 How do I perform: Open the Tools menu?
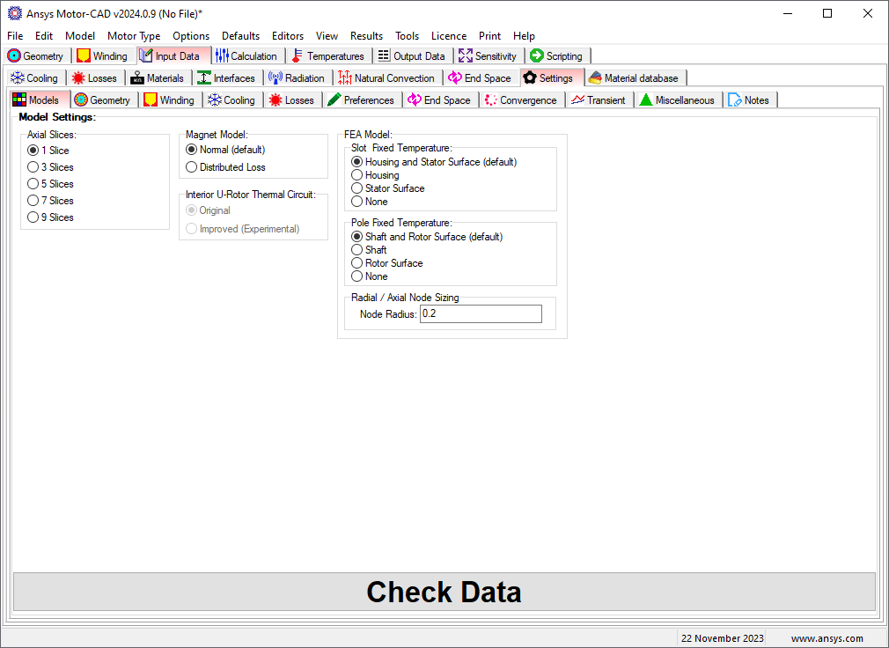[x=407, y=36]
